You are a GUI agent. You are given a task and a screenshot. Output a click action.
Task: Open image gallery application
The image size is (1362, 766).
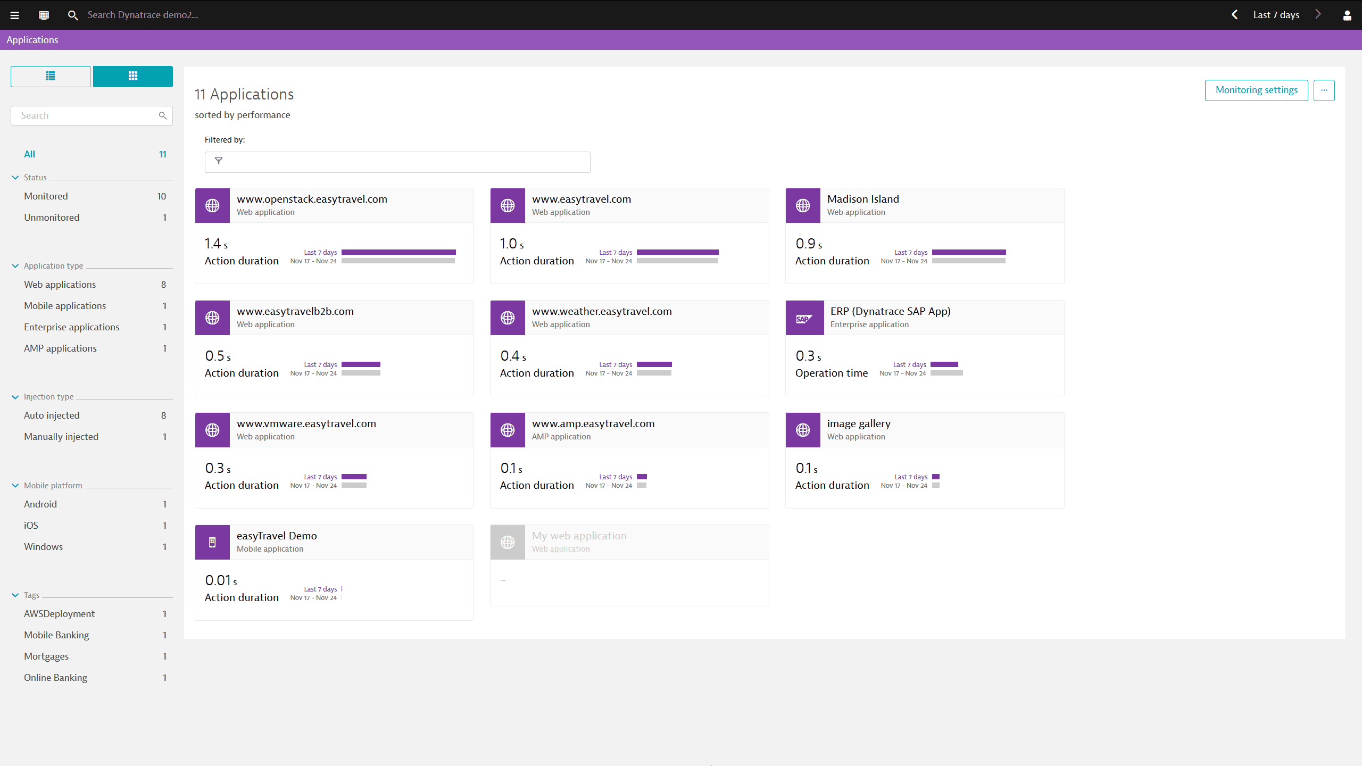pos(859,423)
